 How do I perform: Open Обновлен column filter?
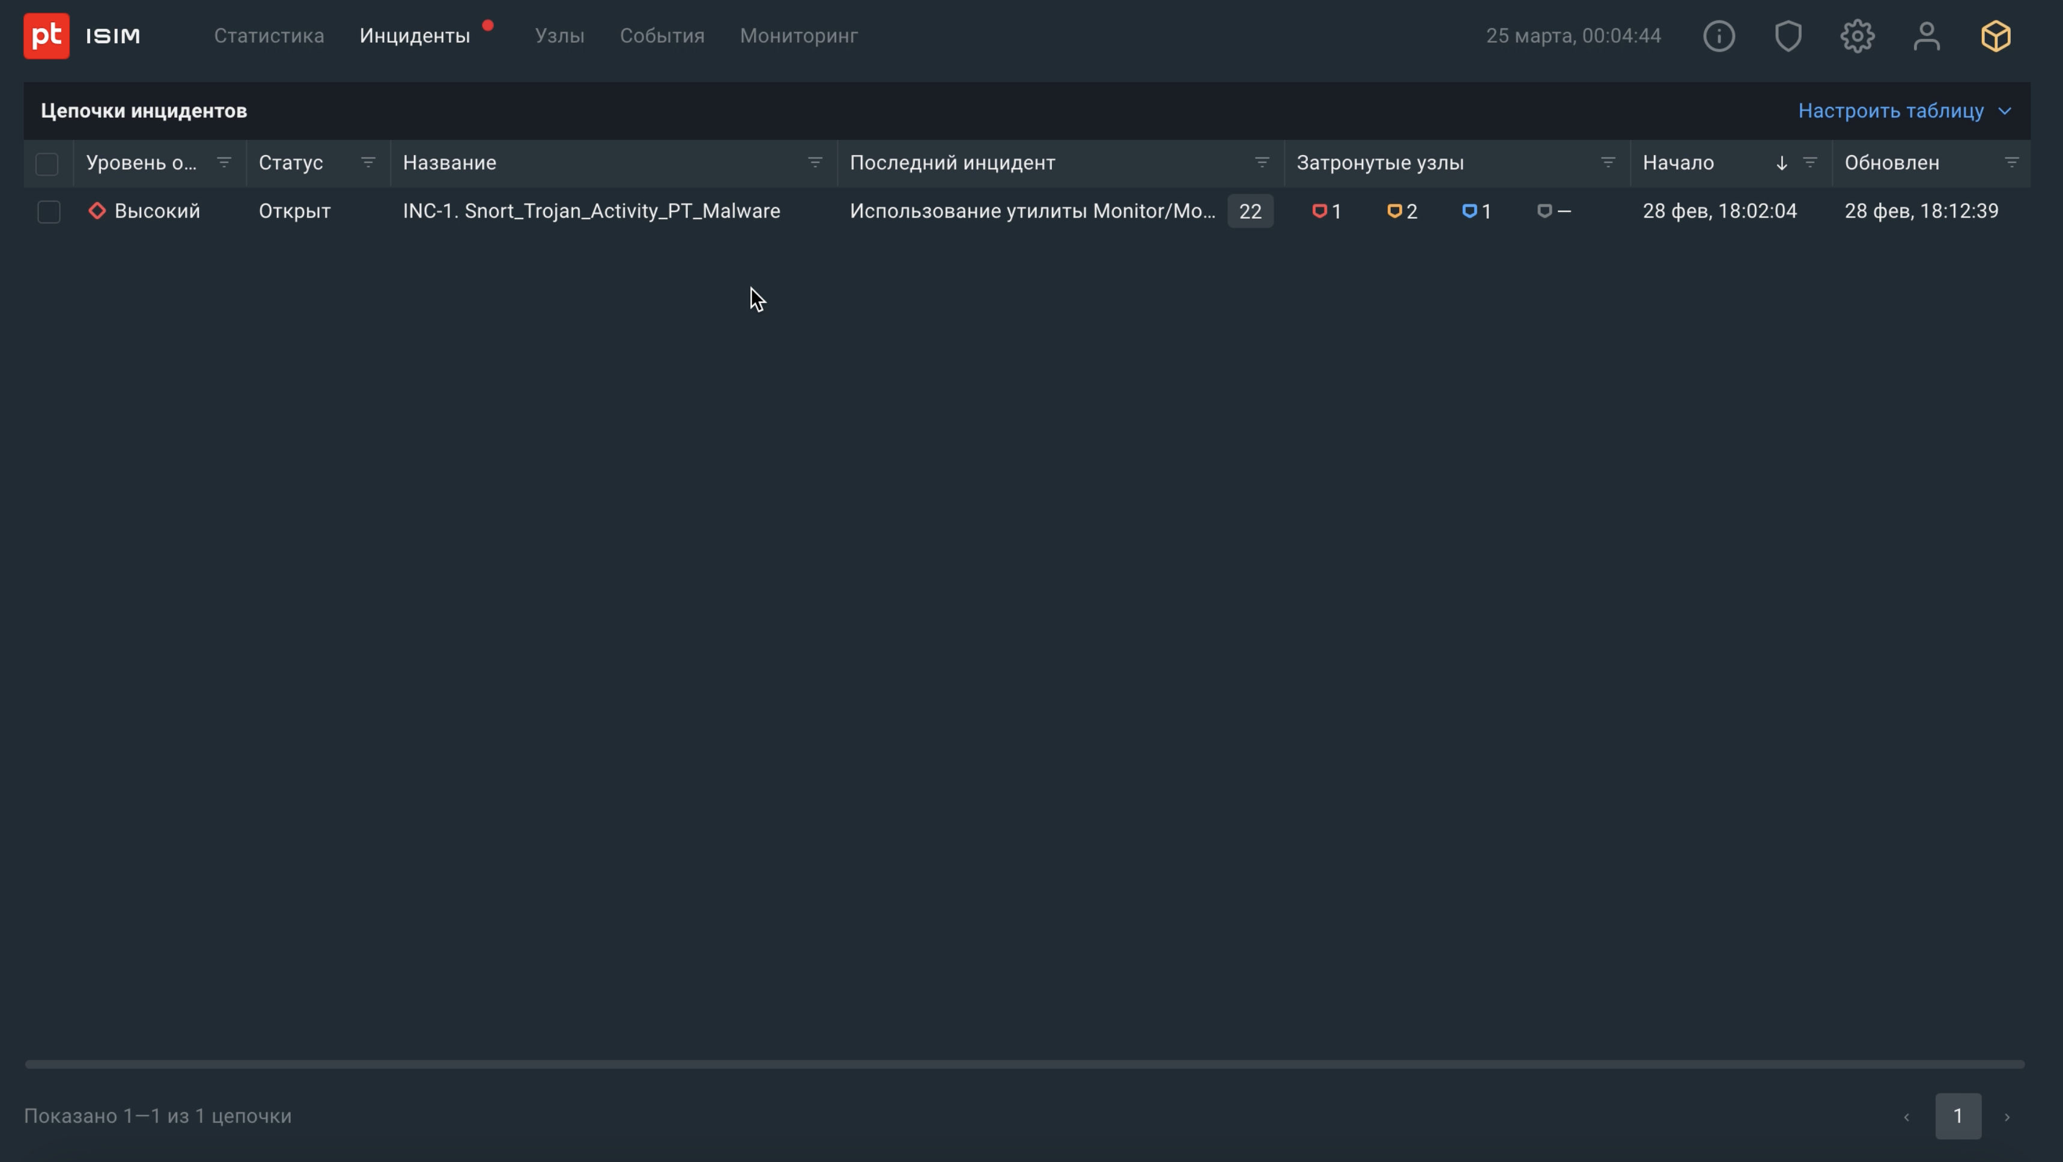[x=2011, y=163]
